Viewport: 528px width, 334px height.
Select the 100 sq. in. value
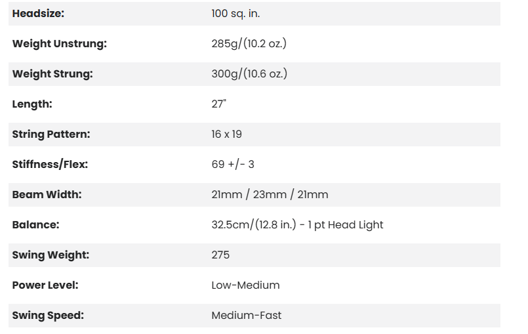(x=235, y=14)
